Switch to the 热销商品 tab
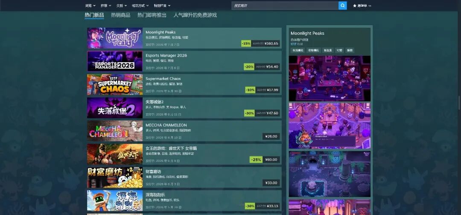Screen dimensions: 461x215 (120, 15)
